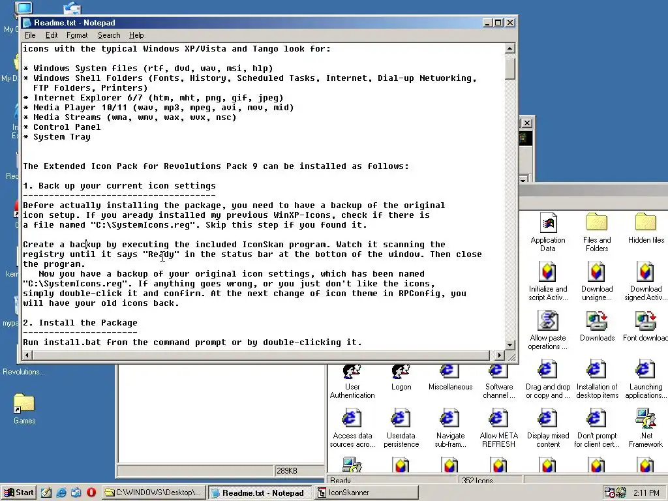Click the system tray clock showing 2:11 PM
This screenshot has width=668, height=501.
[x=646, y=493]
